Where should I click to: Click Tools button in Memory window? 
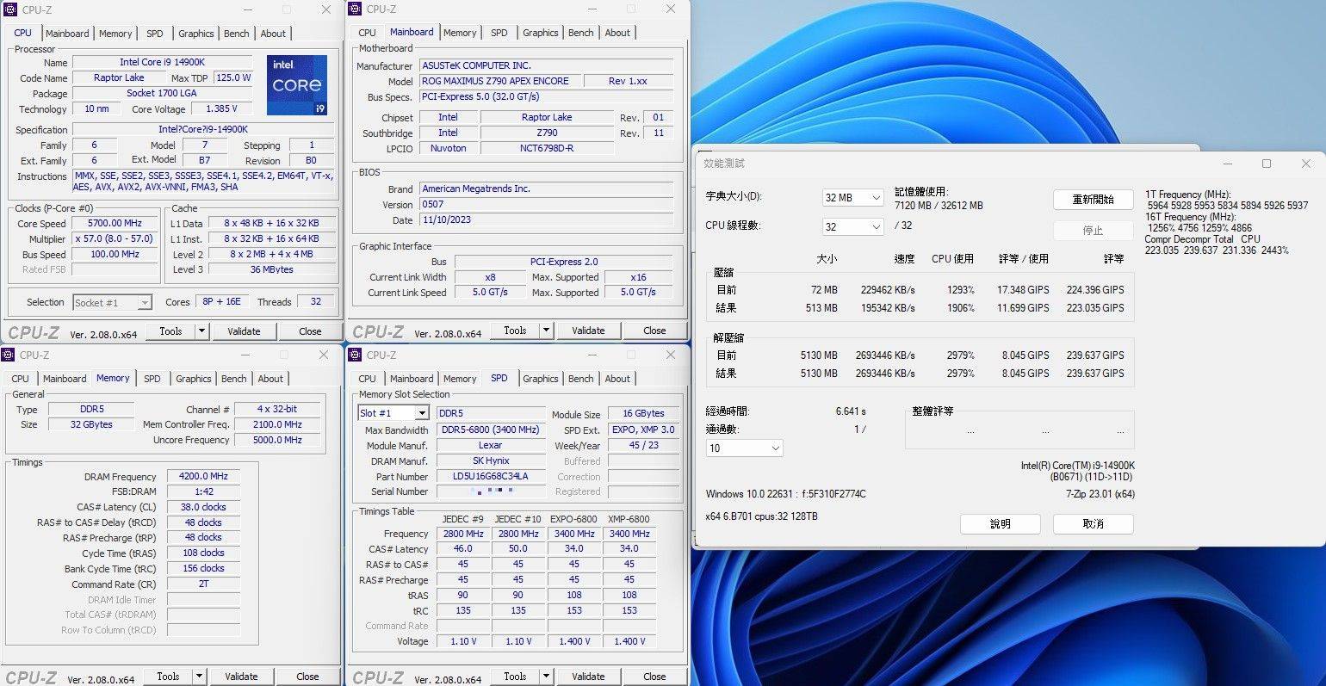[169, 677]
